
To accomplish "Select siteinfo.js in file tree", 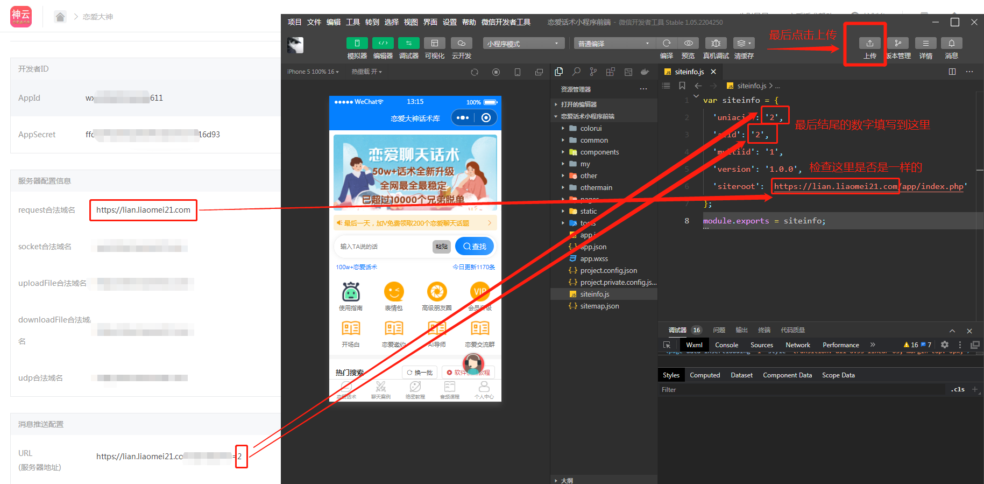I will [594, 294].
